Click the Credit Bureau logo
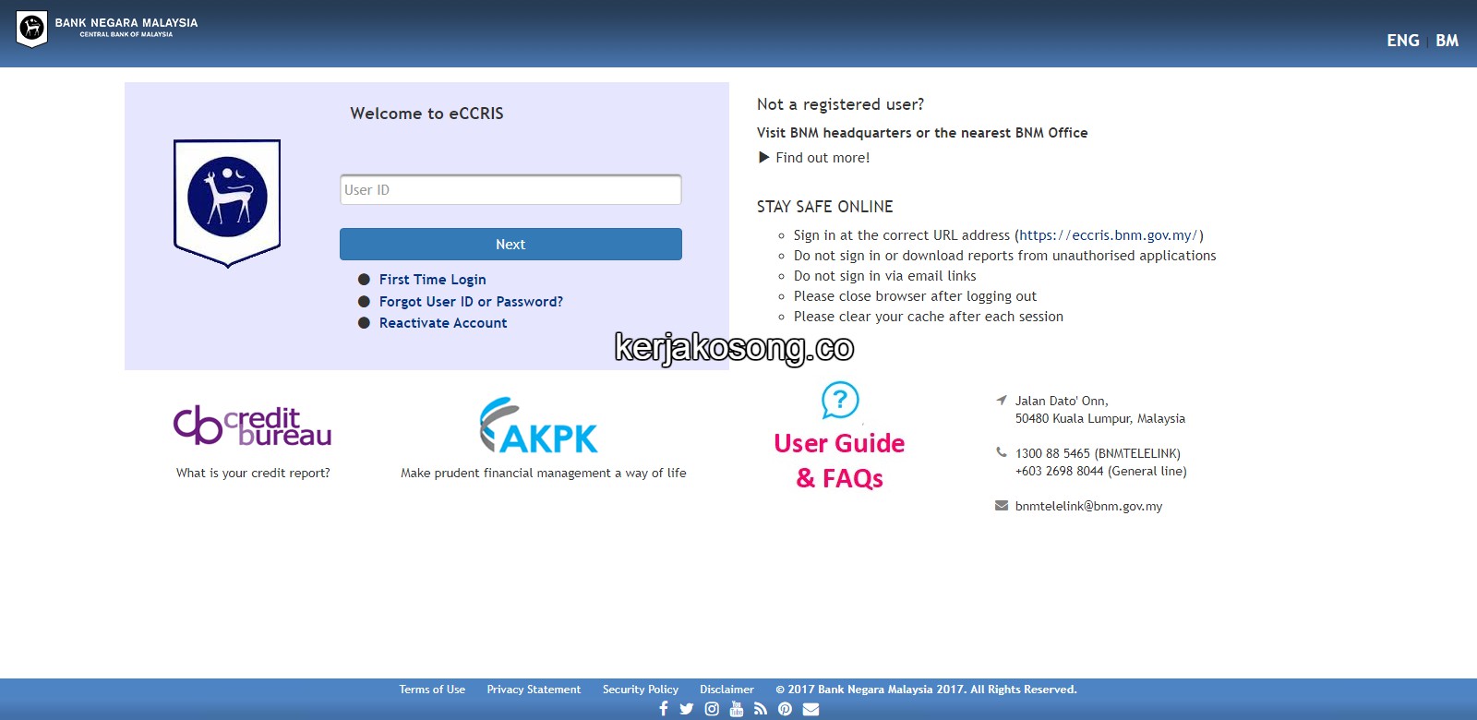This screenshot has height=720, width=1477. click(x=253, y=426)
